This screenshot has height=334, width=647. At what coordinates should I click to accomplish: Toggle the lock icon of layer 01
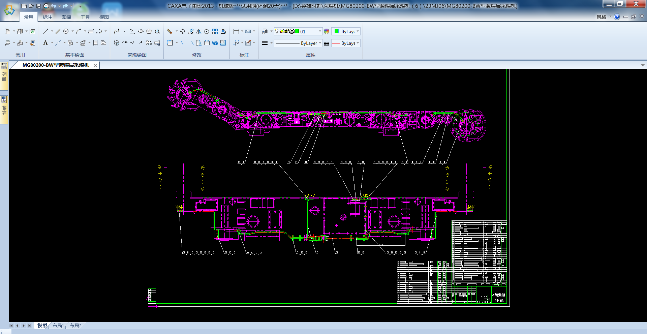click(287, 31)
